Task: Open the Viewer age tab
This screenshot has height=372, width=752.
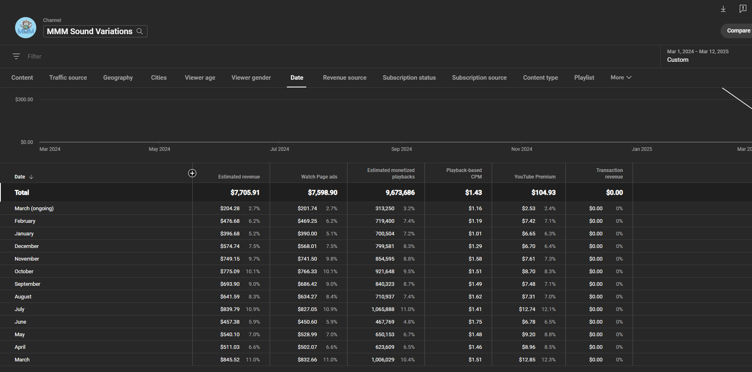Action: [200, 78]
